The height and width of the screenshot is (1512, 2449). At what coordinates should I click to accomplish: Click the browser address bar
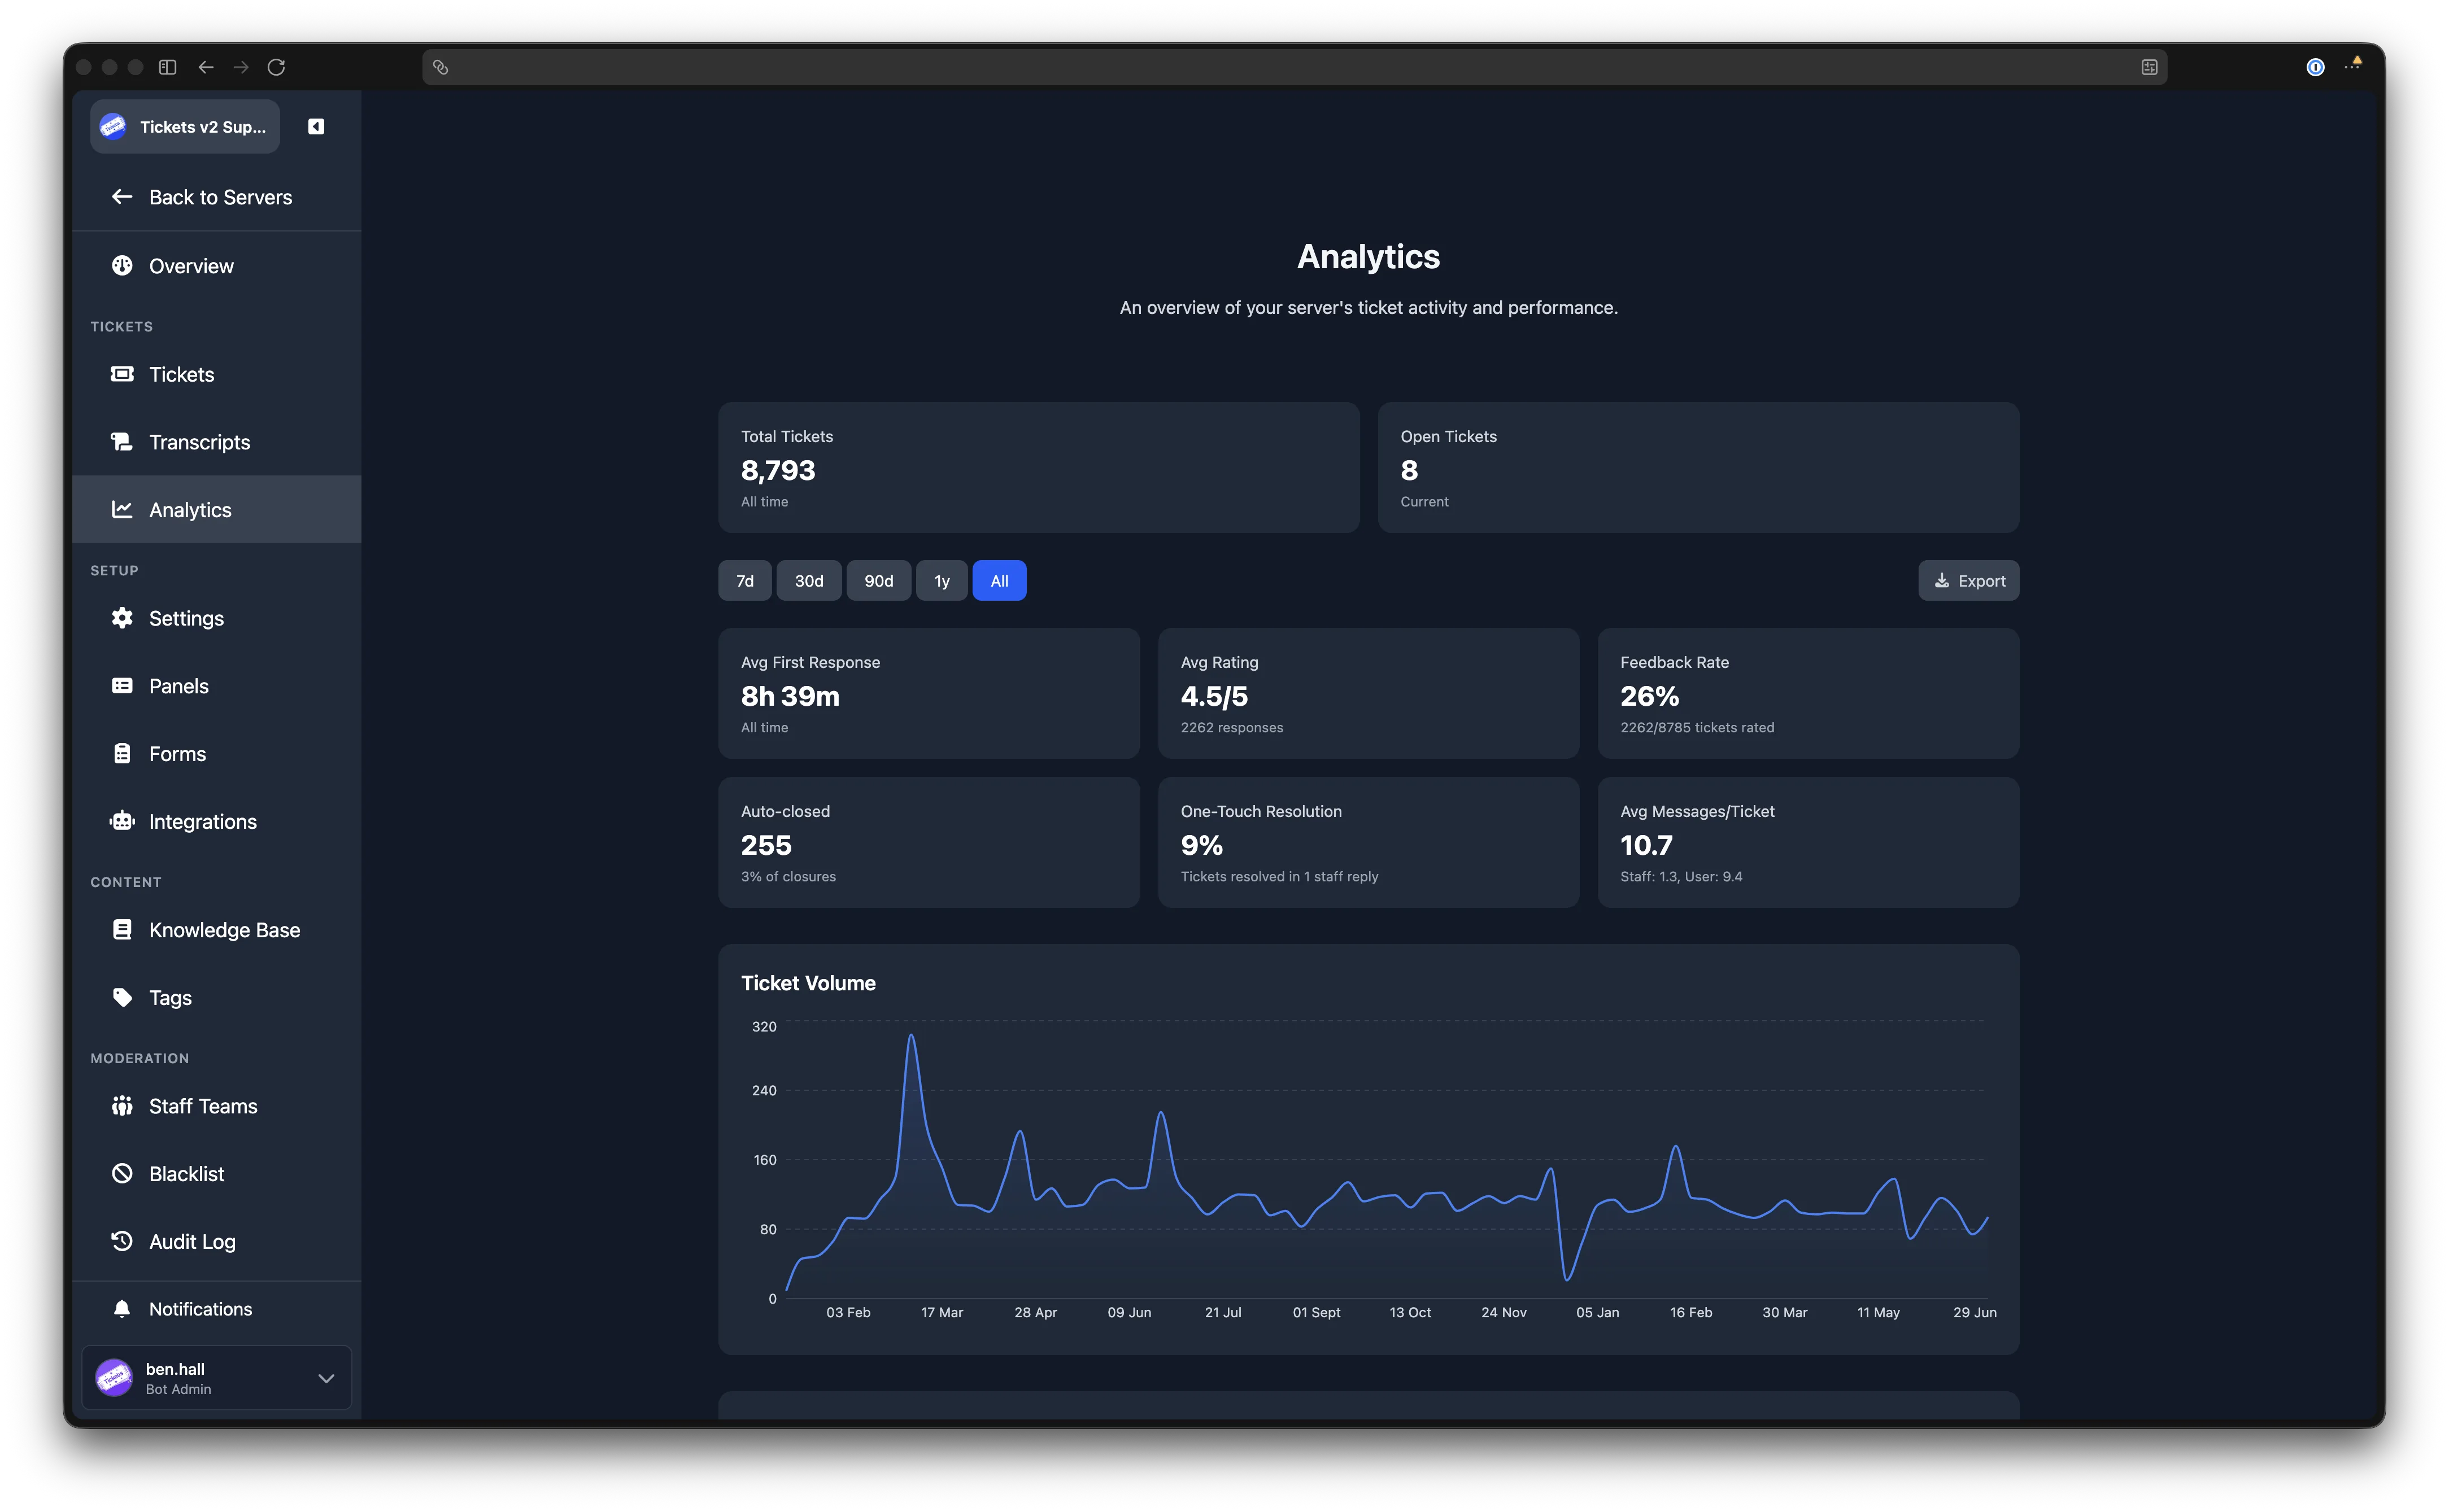pos(1295,67)
